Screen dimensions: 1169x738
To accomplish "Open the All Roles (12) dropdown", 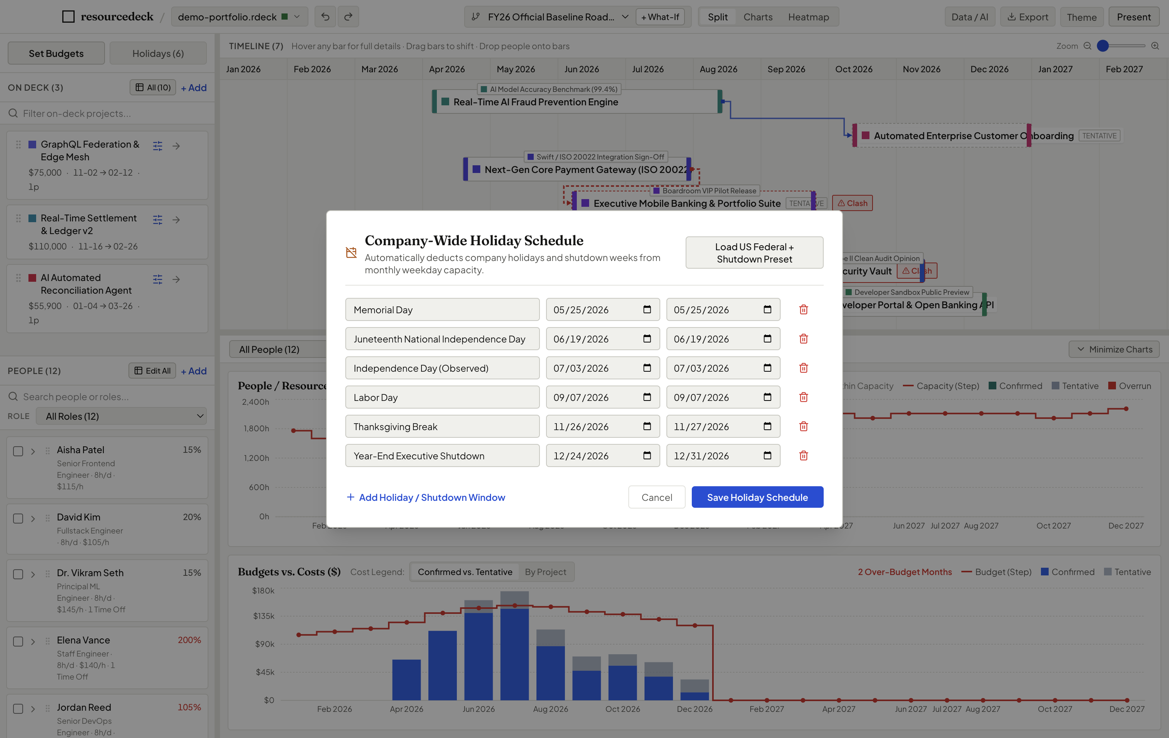I will pyautogui.click(x=122, y=416).
